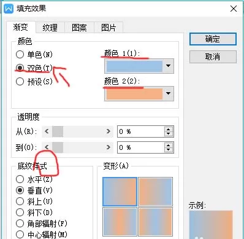Click the 确定 button
The height and width of the screenshot is (239, 244).
(x=213, y=39)
